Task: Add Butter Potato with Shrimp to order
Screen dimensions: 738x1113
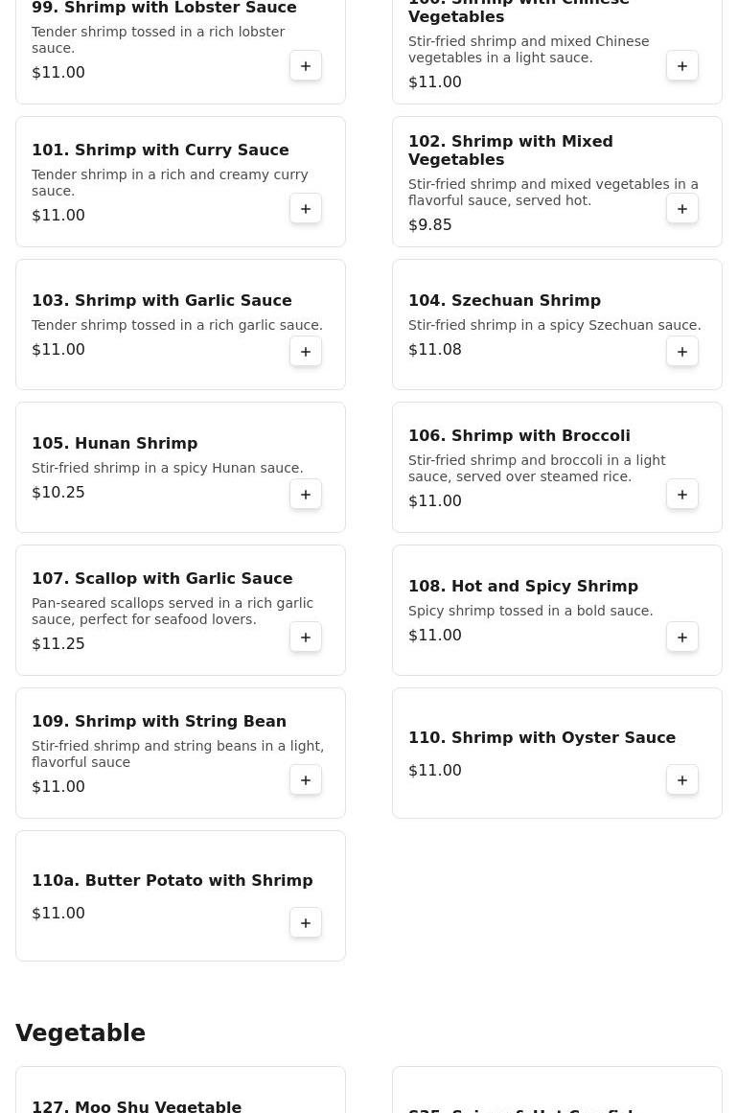Action: click(306, 923)
